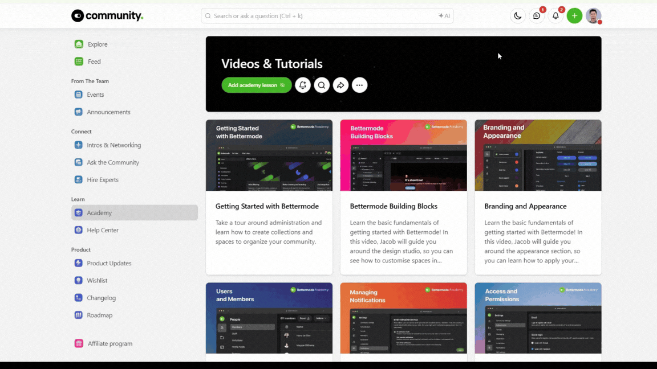
Task: Click the Events calendar icon
Action: pos(78,95)
